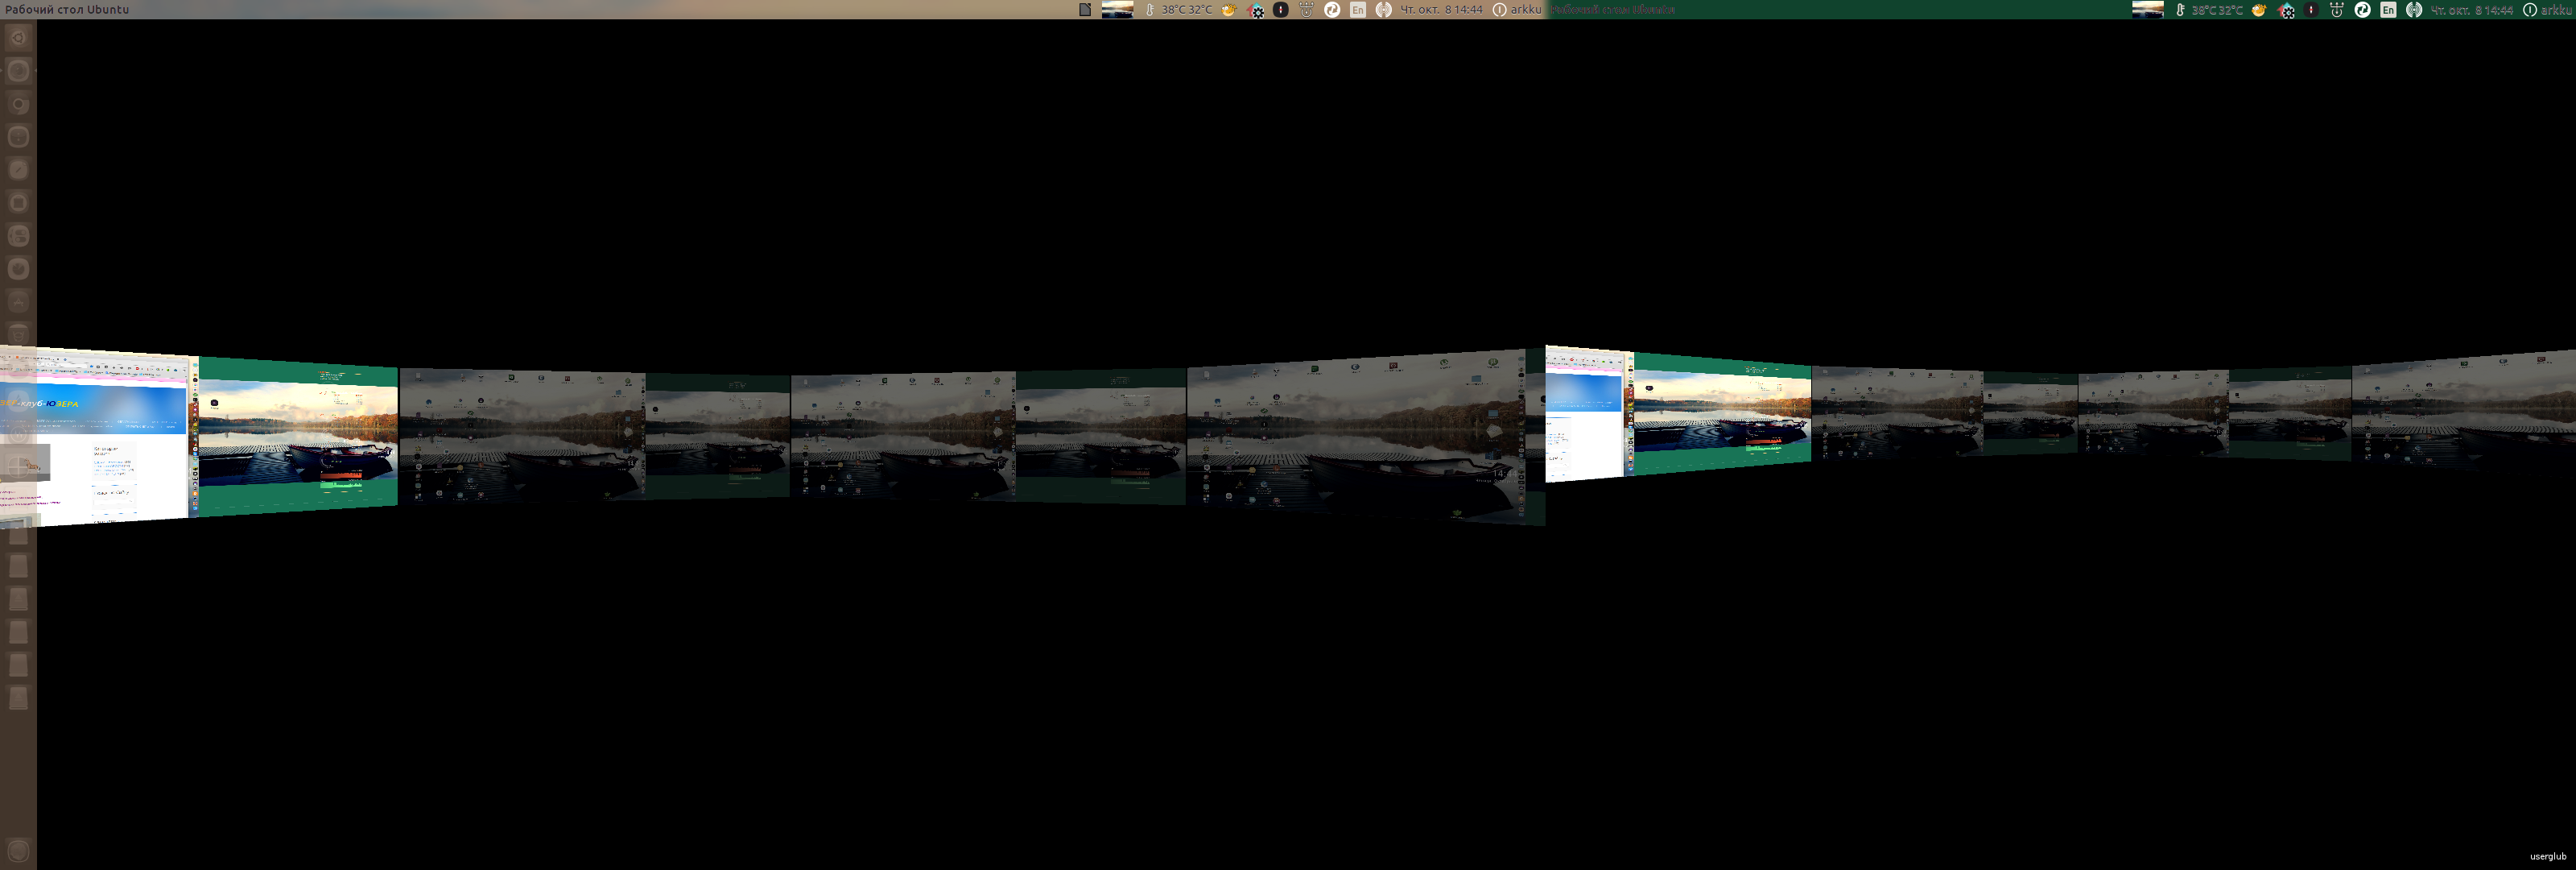Open the wallpaper thumbnail indicator on left monitor's panel
This screenshot has width=2576, height=870.
coord(1117,10)
